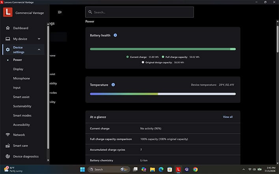Open Smart modes settings
279x174 pixels.
22,115
